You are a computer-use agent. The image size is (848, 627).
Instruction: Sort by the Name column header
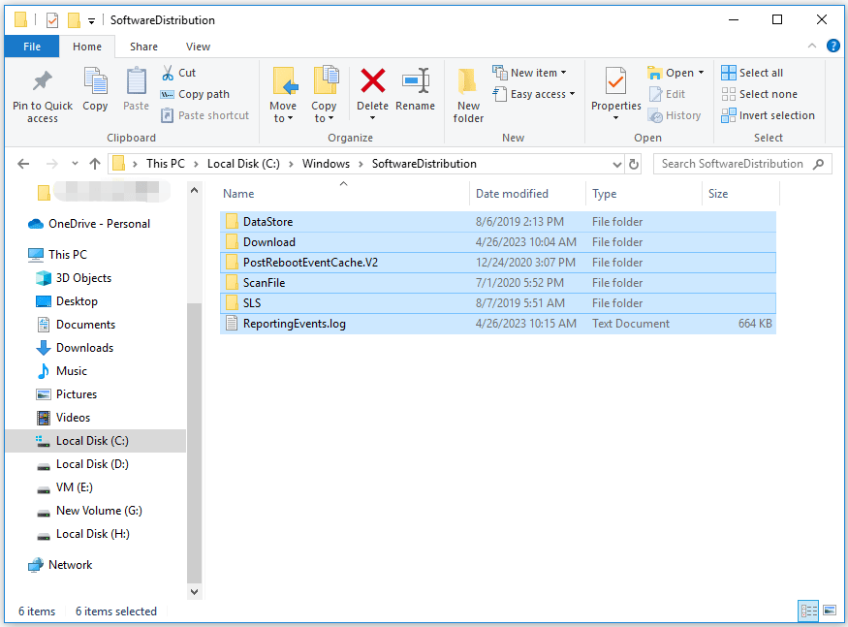(x=238, y=194)
